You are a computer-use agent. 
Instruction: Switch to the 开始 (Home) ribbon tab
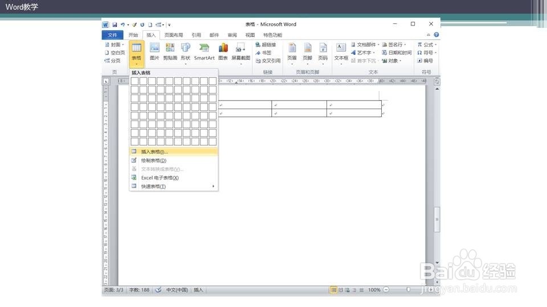(x=133, y=35)
